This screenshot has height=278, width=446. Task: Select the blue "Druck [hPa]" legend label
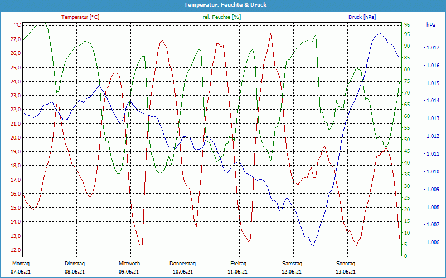pyautogui.click(x=362, y=17)
